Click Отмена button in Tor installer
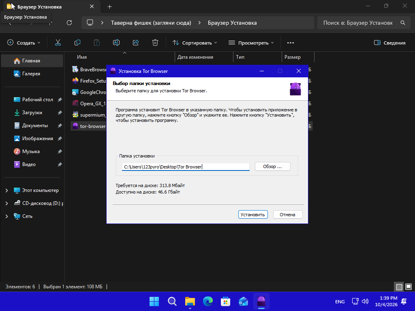The height and width of the screenshot is (311, 415). tap(287, 215)
